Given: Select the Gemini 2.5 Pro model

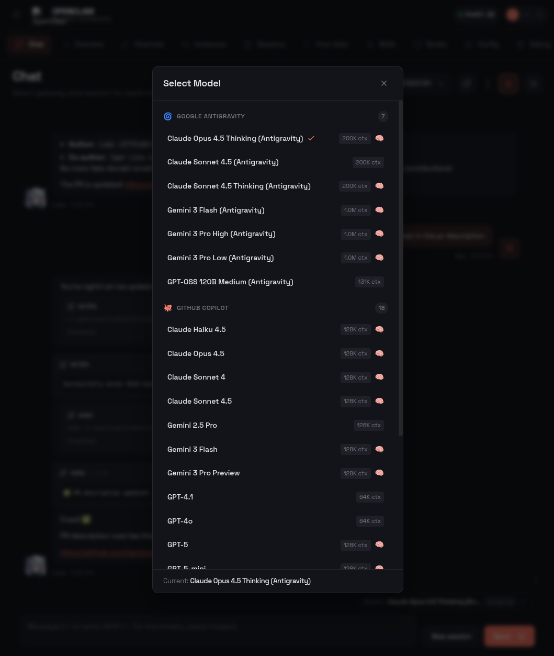Looking at the screenshot, I should (192, 425).
